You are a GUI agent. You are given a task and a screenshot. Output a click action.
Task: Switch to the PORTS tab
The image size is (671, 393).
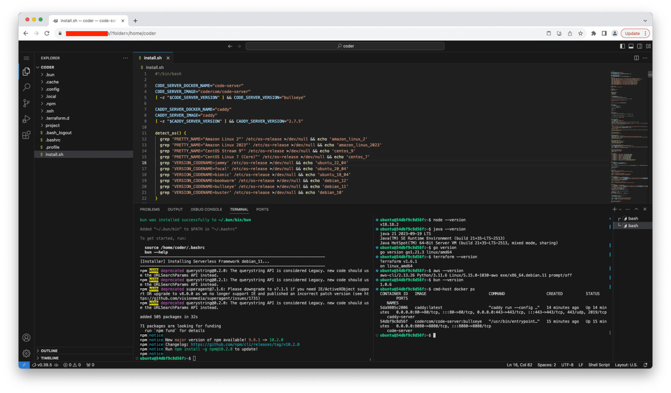[x=262, y=209]
